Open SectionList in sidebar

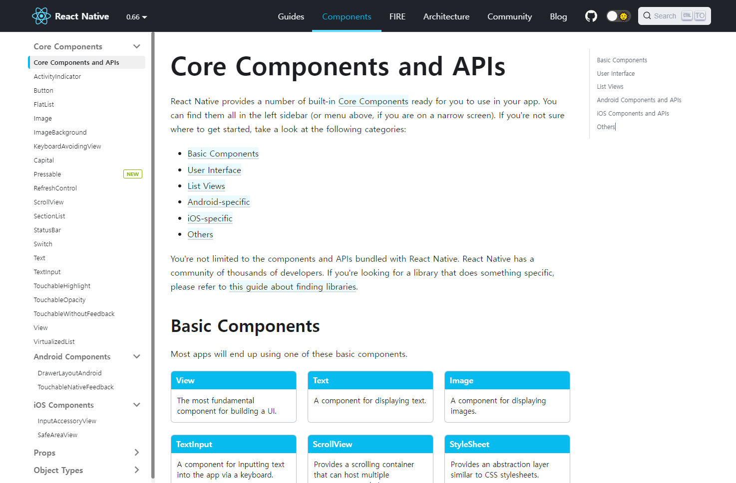click(x=49, y=216)
